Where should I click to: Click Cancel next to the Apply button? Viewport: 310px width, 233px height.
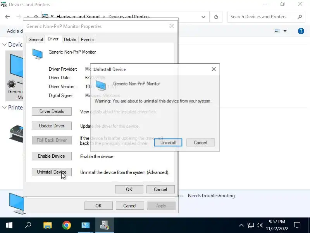pyautogui.click(x=130, y=206)
